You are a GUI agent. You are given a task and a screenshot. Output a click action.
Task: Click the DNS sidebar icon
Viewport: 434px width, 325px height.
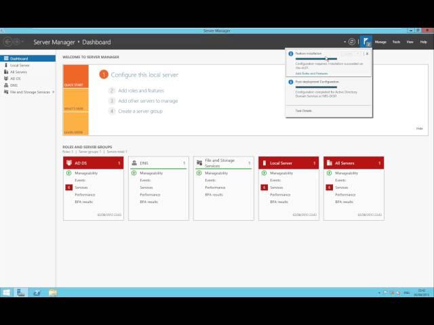click(x=6, y=85)
